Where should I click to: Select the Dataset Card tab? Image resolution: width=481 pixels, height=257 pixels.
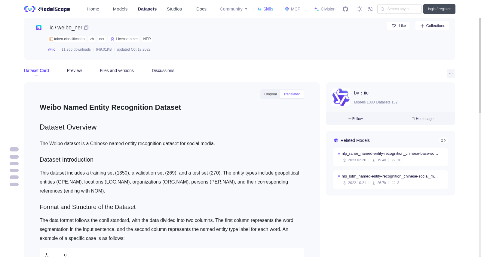(36, 70)
